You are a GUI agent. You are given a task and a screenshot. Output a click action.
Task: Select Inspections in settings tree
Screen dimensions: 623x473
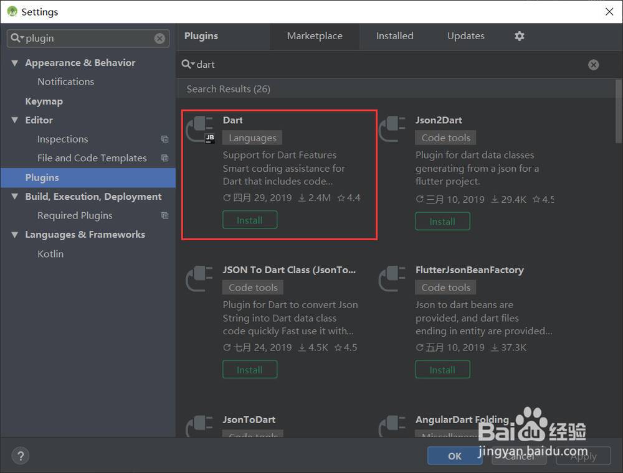88,139
